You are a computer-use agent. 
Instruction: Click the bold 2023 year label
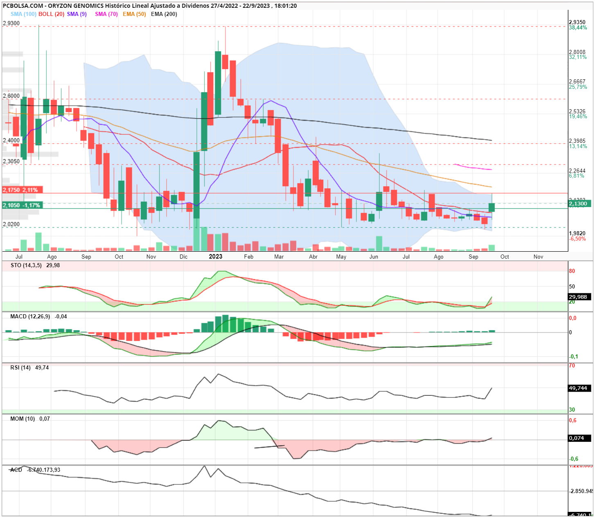[216, 257]
